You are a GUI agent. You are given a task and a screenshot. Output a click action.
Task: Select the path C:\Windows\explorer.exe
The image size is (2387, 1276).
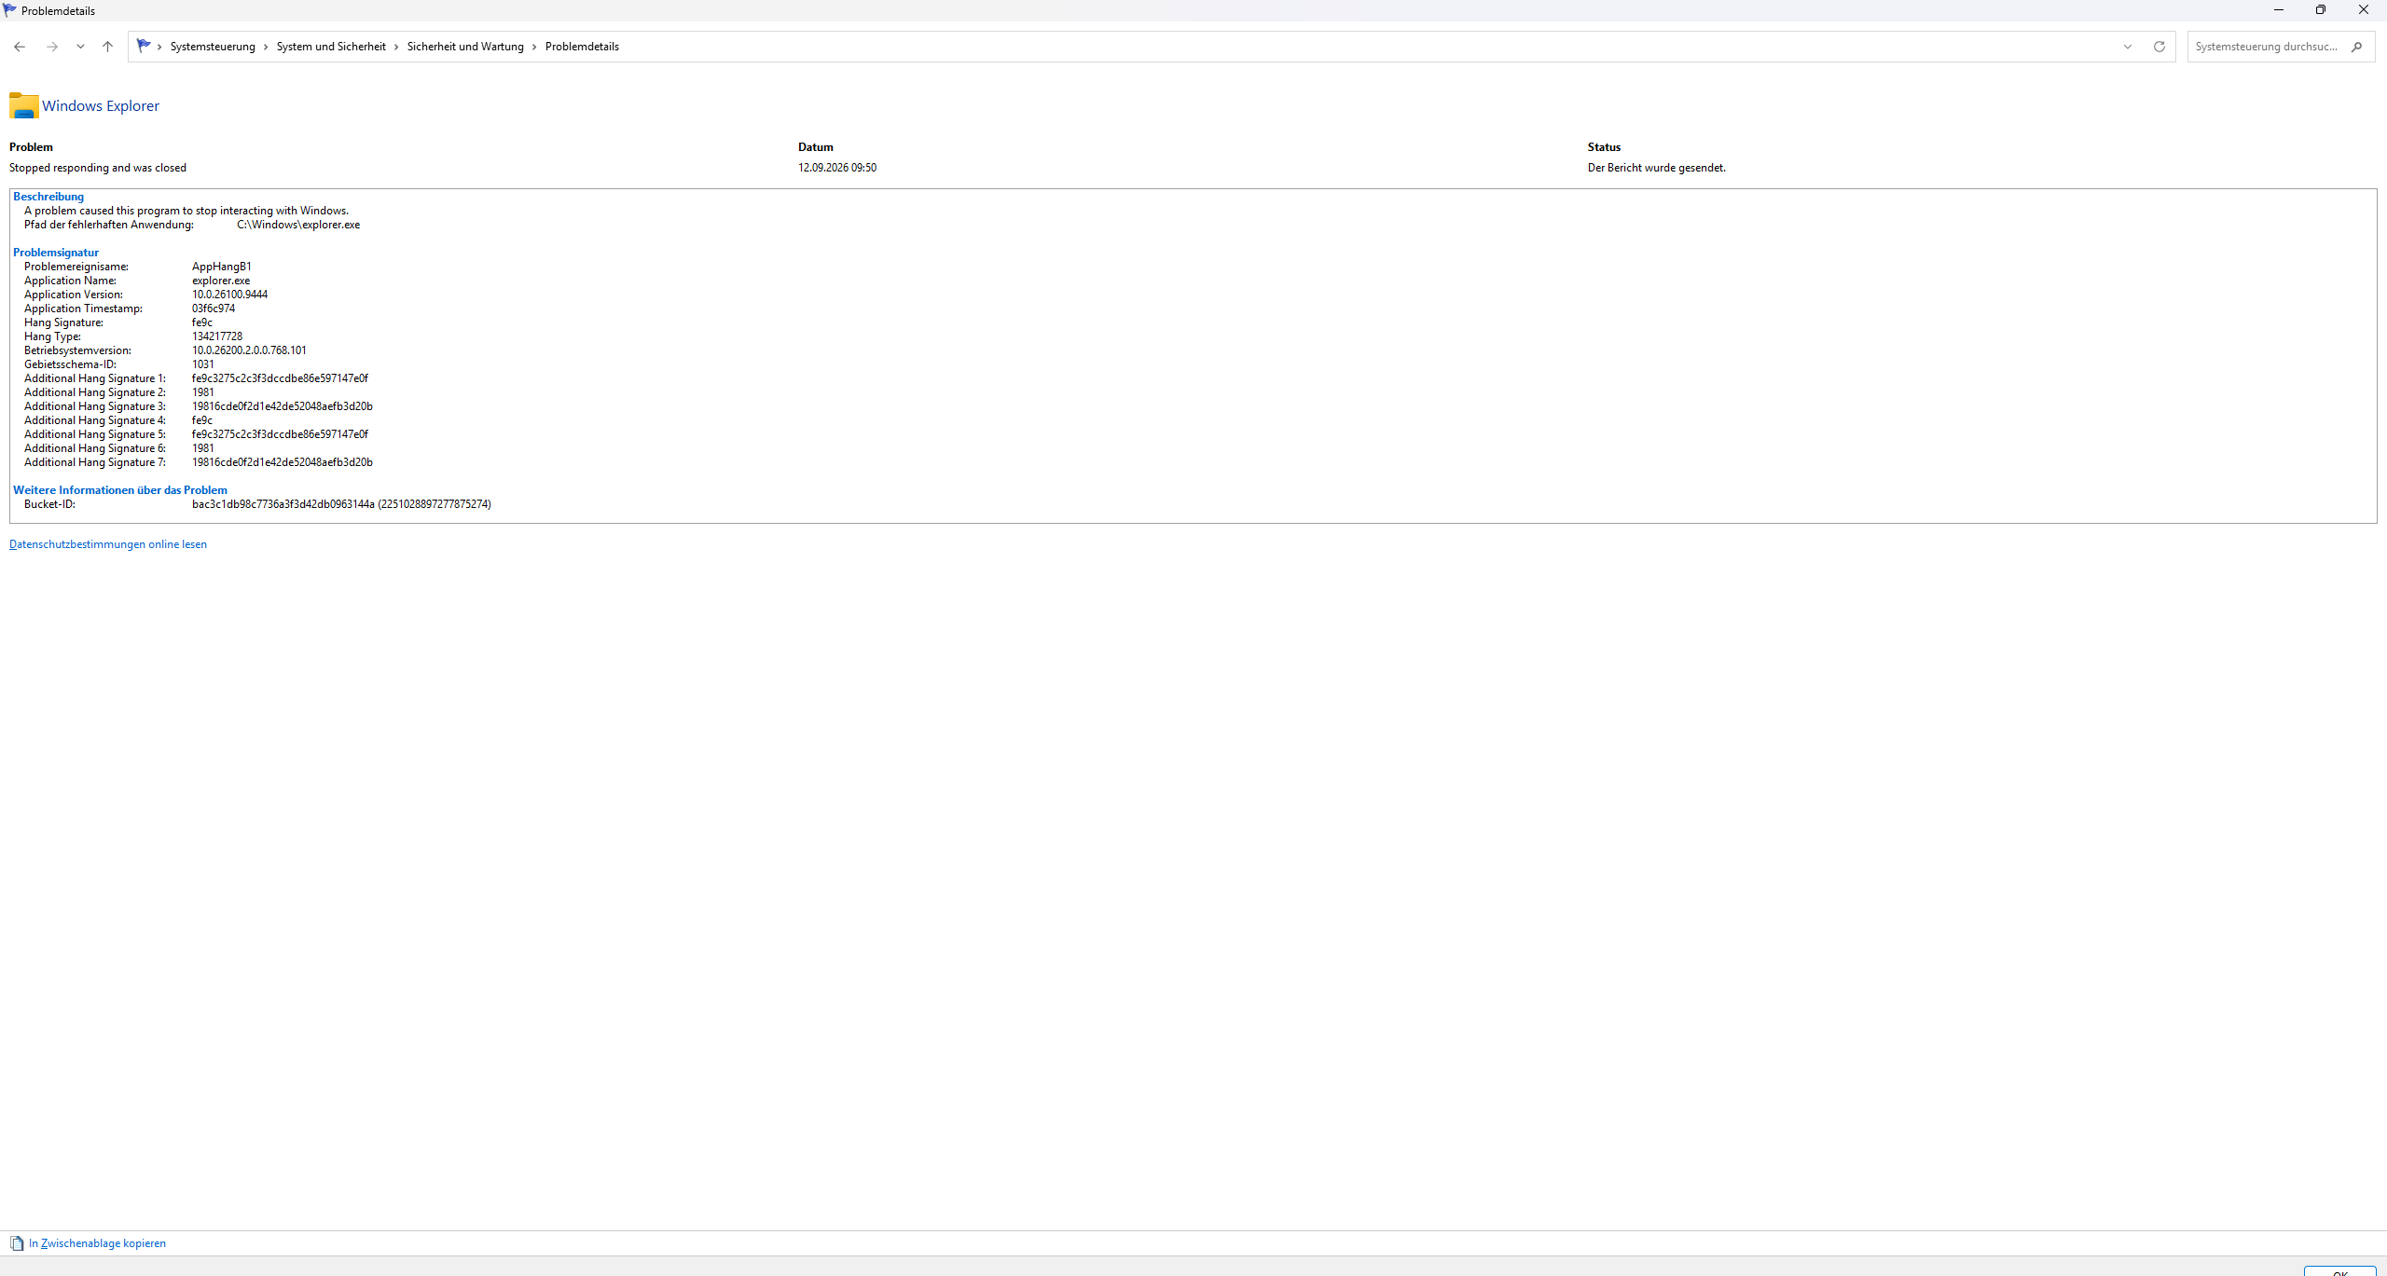(x=298, y=225)
